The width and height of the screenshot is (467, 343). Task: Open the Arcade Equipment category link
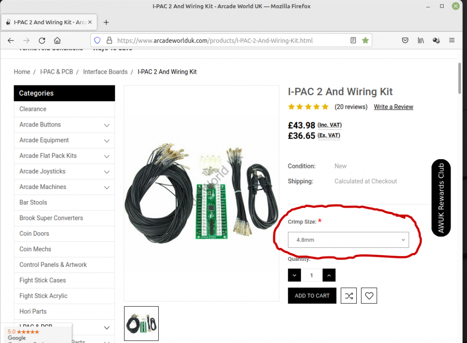[44, 140]
